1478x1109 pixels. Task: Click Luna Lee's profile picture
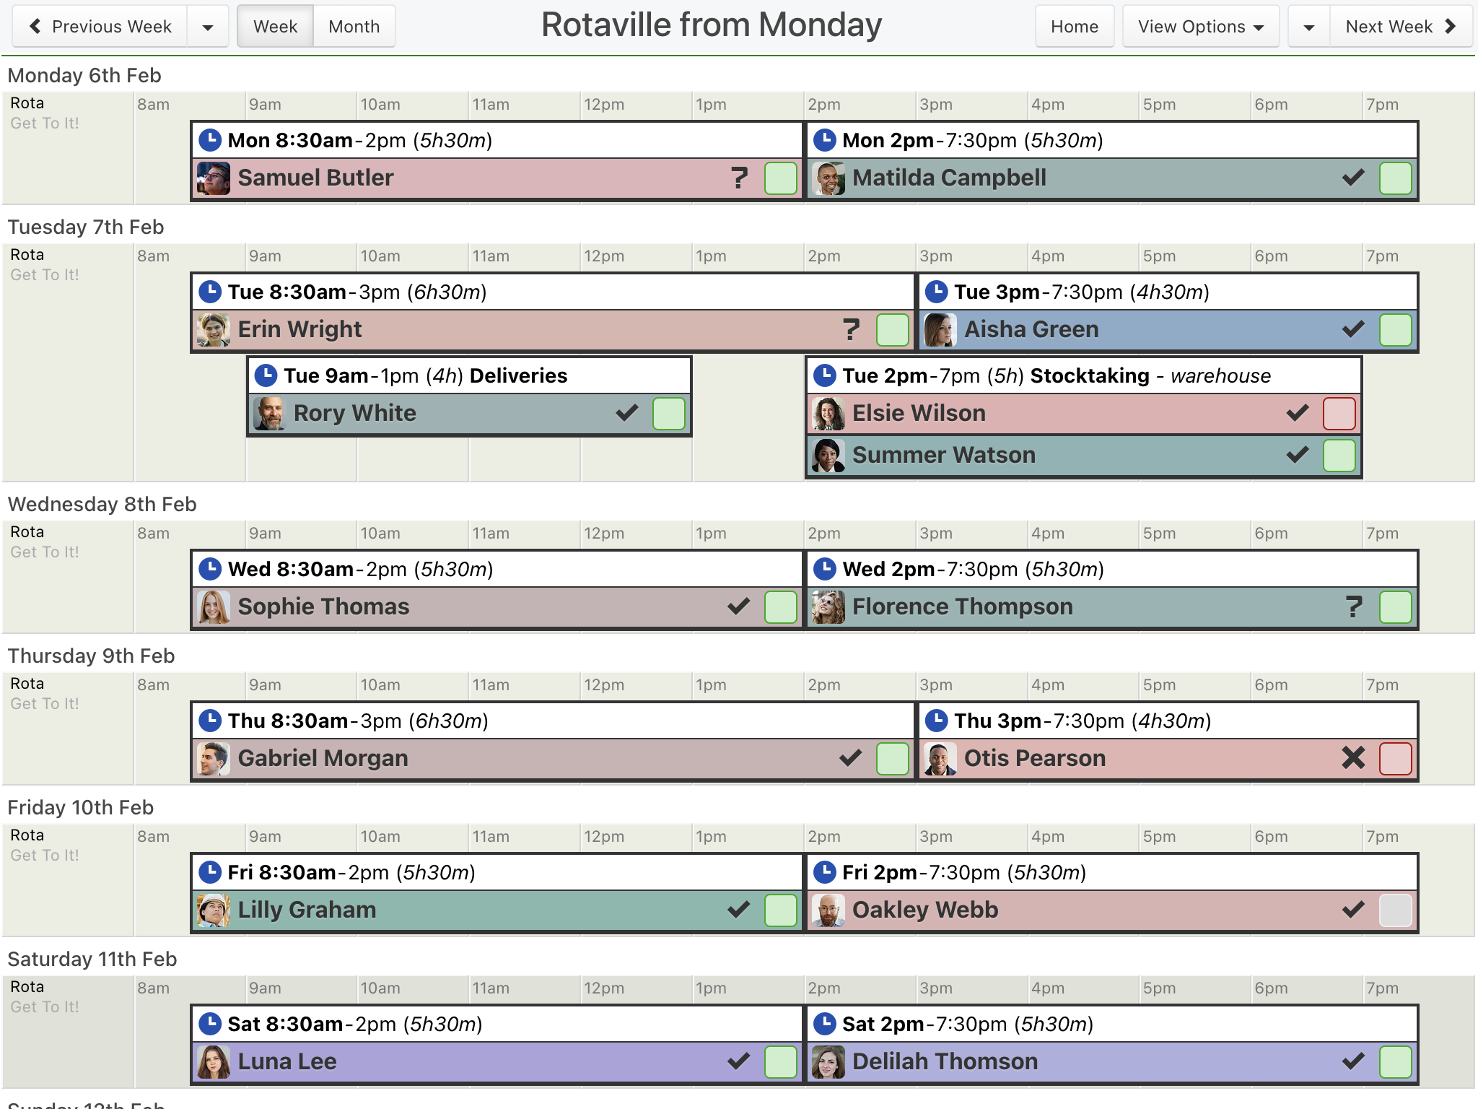(214, 1061)
